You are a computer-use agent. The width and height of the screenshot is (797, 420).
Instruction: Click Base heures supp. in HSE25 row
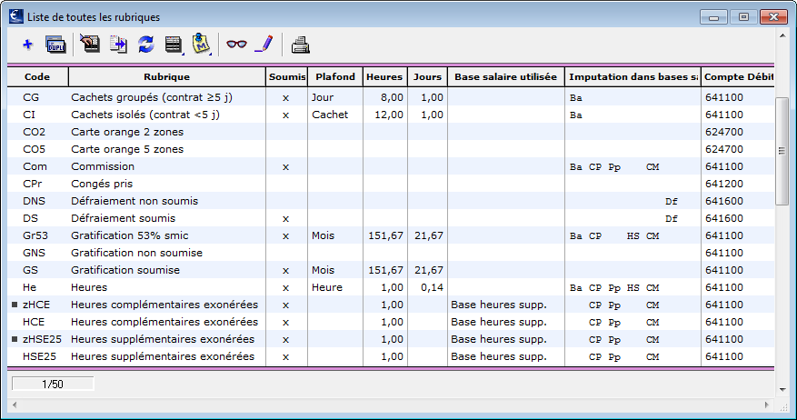(499, 356)
